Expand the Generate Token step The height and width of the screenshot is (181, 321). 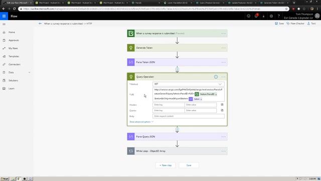tap(177, 48)
